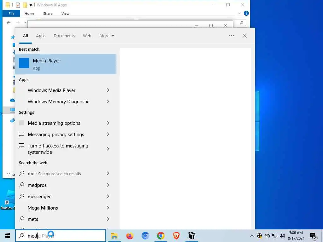The image size is (323, 242).
Task: Switch to the Web search tab
Action: tap(87, 36)
